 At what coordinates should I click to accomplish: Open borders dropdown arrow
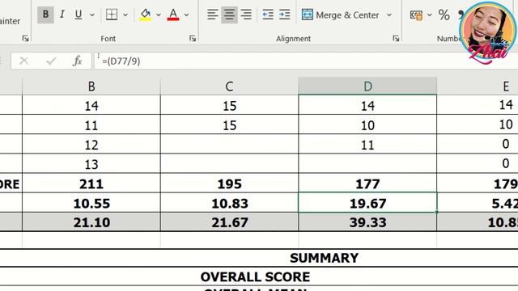click(x=125, y=15)
